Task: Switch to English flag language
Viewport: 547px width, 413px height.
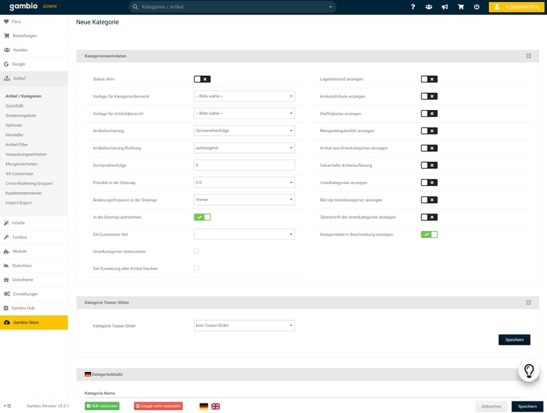Action: coord(215,406)
